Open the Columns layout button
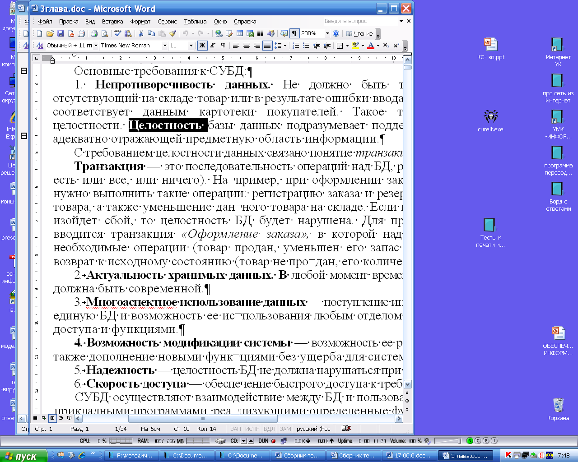Screen dimensions: 578x462 pos(260,33)
